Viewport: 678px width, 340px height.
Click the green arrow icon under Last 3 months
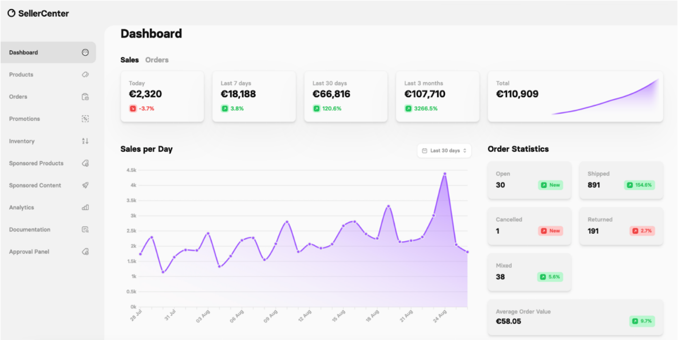point(408,109)
